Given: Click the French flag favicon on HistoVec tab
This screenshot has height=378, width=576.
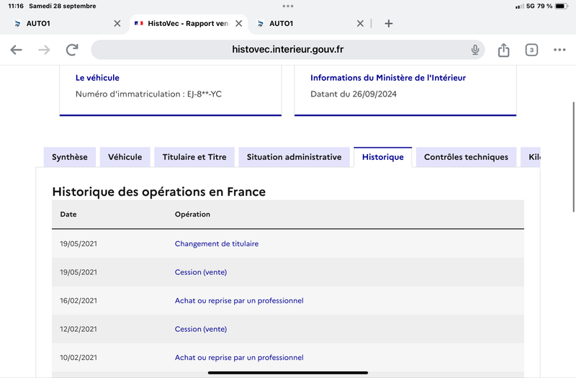Looking at the screenshot, I should click(138, 24).
